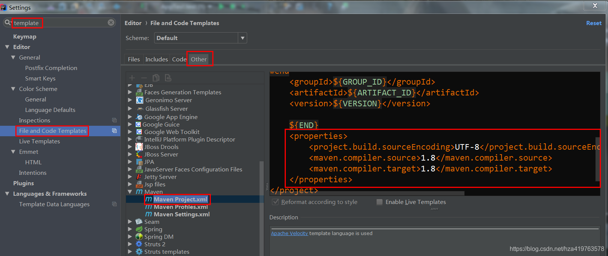Toggle Reformat according to style checkbox
Screen dimensions: 608x256
tap(276, 202)
